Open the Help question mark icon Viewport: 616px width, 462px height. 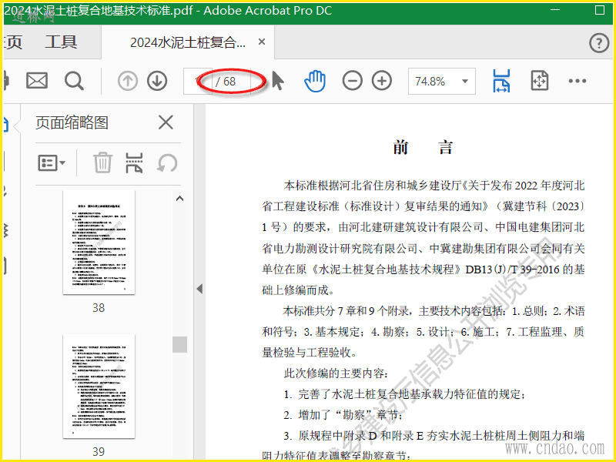(599, 43)
